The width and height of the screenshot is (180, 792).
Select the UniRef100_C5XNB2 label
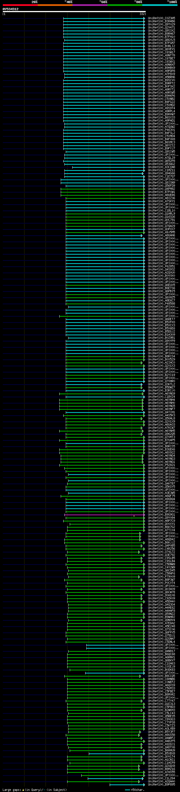click(162, 99)
